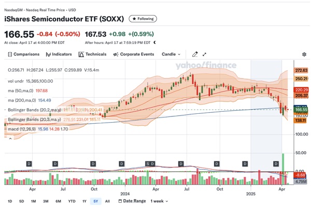
Task: Show the All time range
Action: (107, 201)
